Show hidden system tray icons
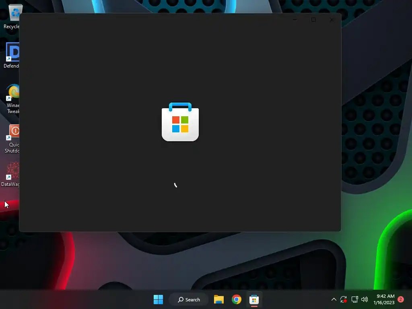This screenshot has height=309, width=412. pos(334,299)
